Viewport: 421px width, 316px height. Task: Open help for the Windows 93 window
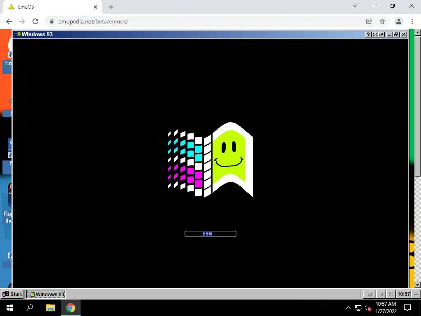click(368, 35)
